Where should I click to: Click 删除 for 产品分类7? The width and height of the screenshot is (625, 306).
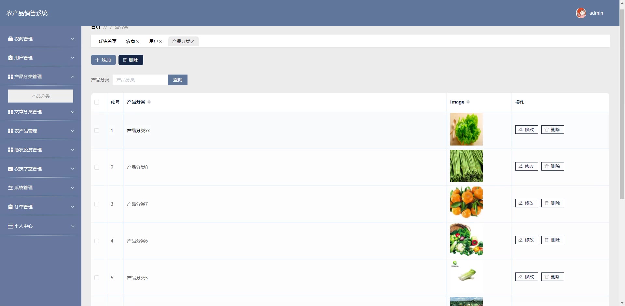(553, 203)
